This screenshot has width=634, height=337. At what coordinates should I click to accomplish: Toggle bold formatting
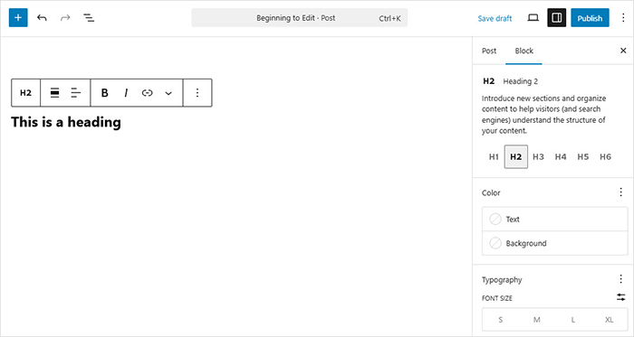(105, 93)
